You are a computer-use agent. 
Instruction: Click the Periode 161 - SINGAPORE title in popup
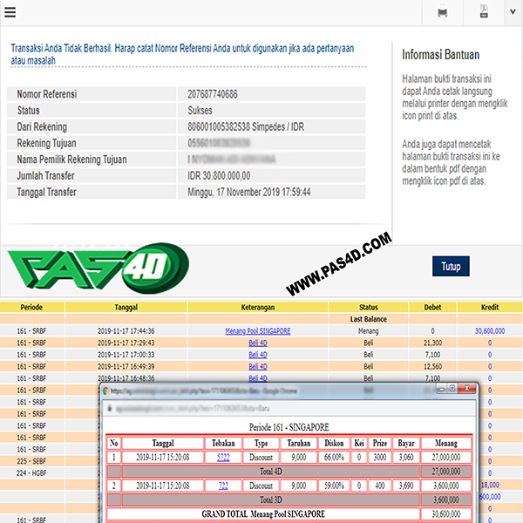click(289, 427)
